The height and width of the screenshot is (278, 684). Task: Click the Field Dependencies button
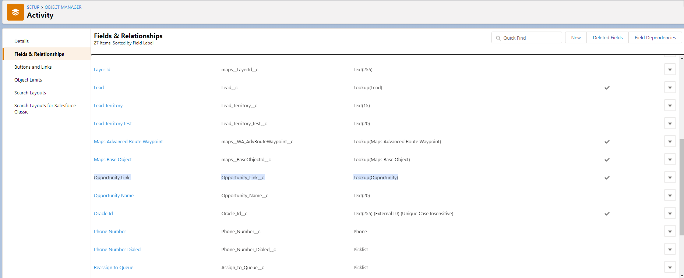[655, 37]
